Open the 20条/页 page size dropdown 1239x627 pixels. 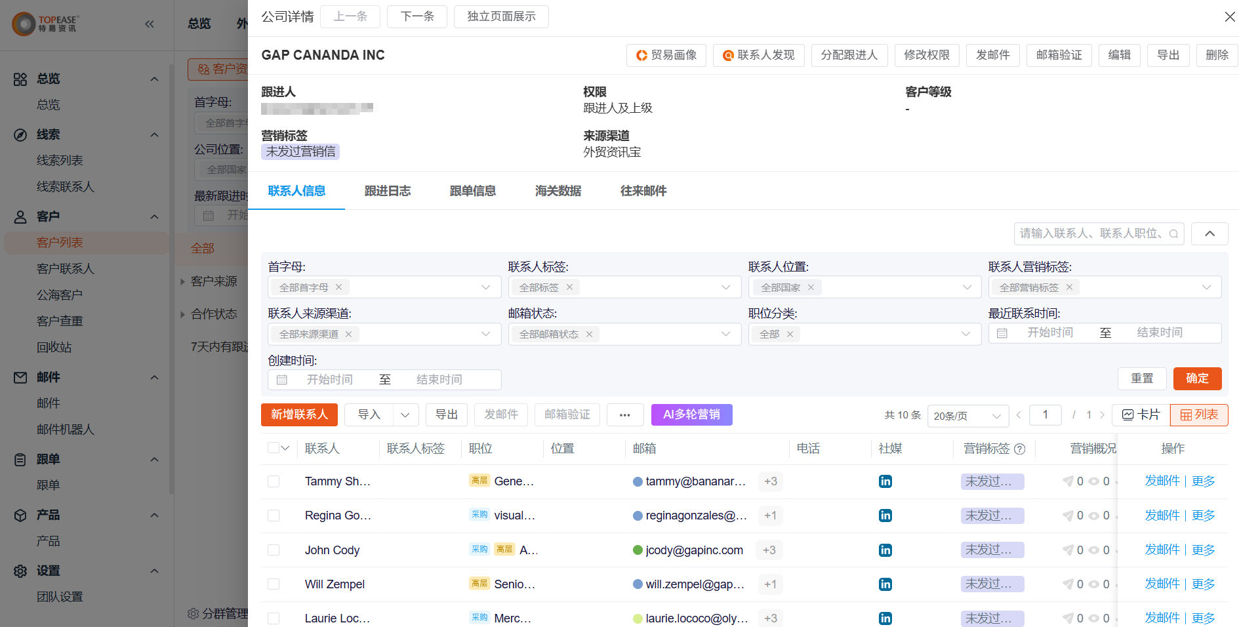968,415
